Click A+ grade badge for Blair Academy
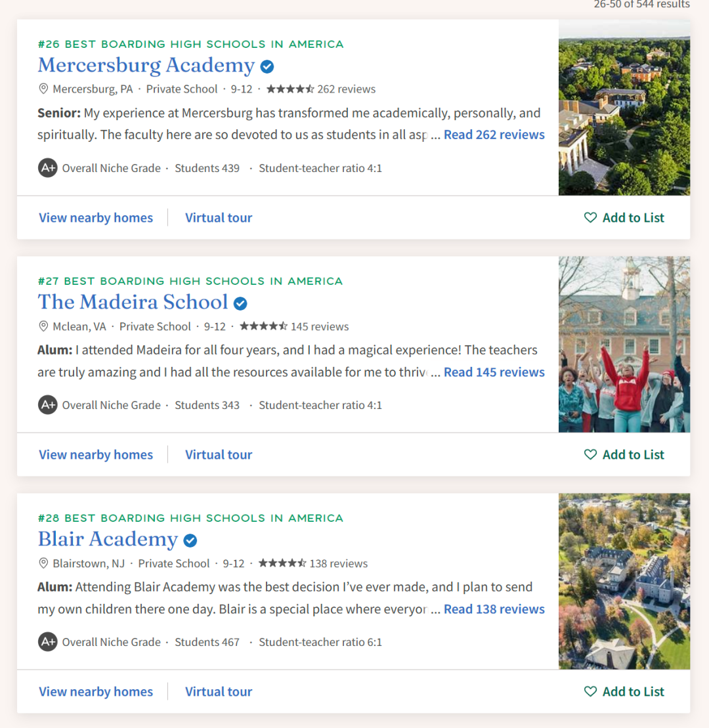 point(47,641)
